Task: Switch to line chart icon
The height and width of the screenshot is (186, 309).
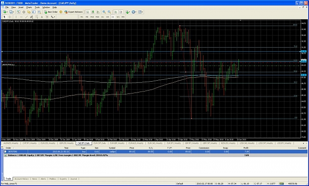Action: [x=98, y=12]
